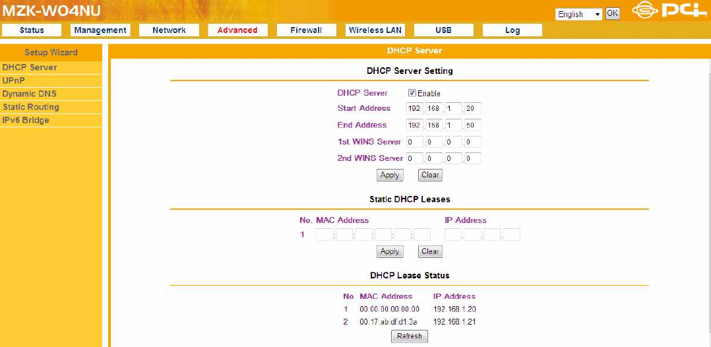Click Start Address first octet field

[x=414, y=108]
